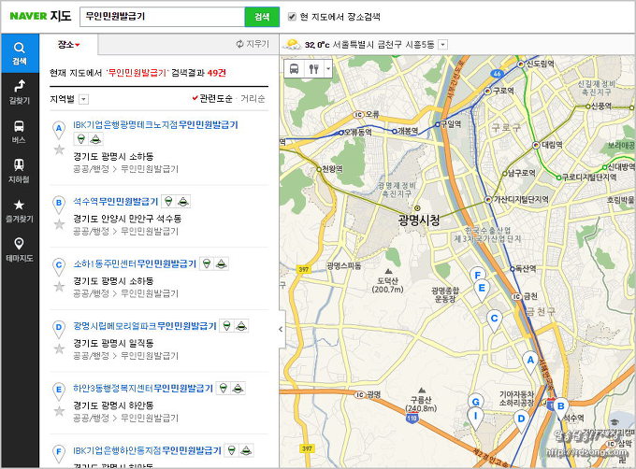Click map marker B near 석수역

tap(561, 408)
